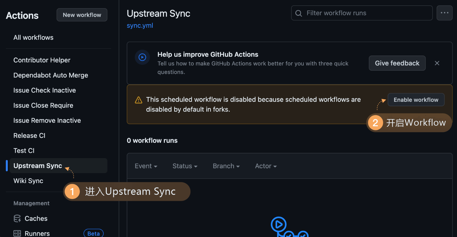Click the Enable workflow button
The image size is (457, 237).
(416, 100)
